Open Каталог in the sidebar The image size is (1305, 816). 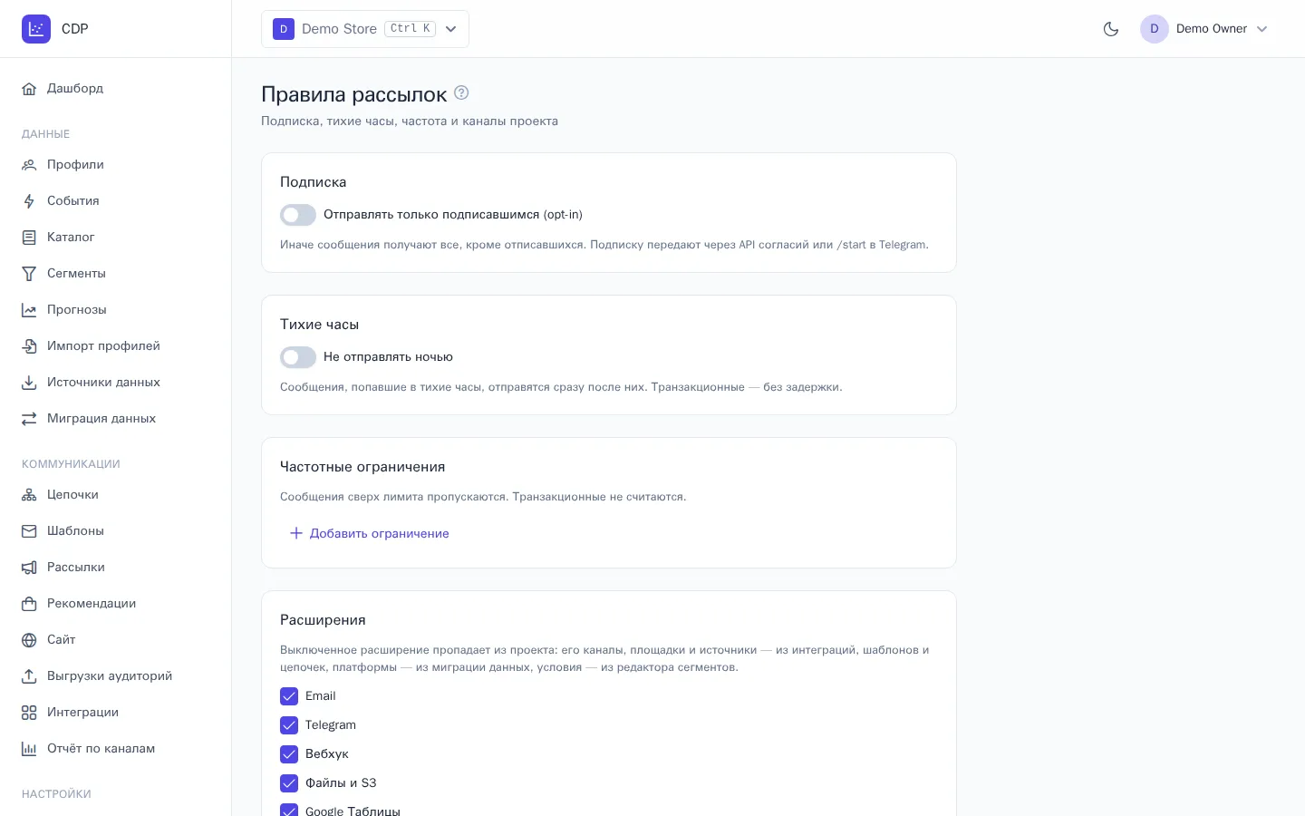(x=116, y=238)
